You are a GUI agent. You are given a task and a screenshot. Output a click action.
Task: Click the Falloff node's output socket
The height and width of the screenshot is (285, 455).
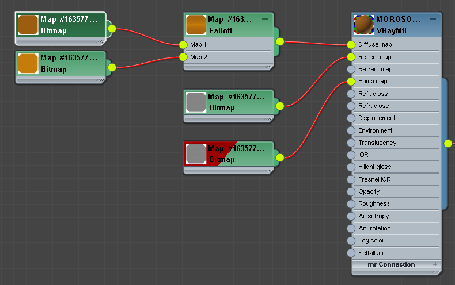pyautogui.click(x=280, y=42)
